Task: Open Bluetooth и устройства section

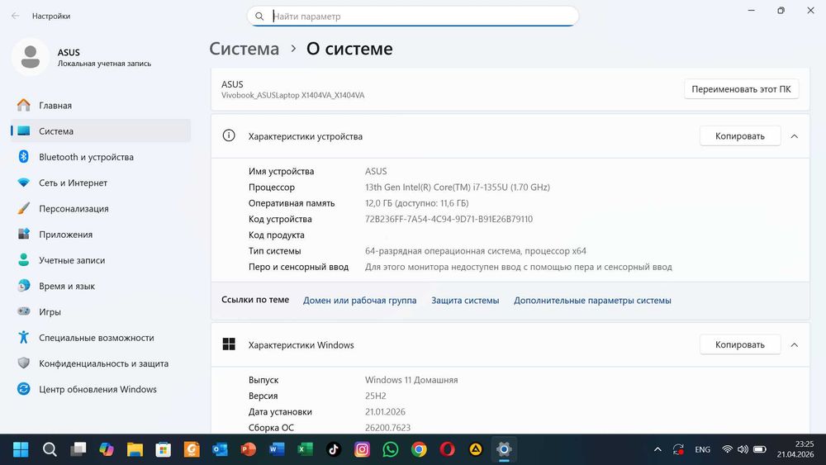Action: click(x=100, y=157)
